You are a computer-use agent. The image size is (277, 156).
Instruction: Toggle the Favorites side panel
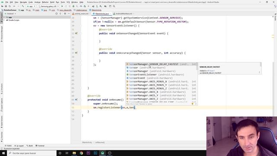click(x=2, y=137)
